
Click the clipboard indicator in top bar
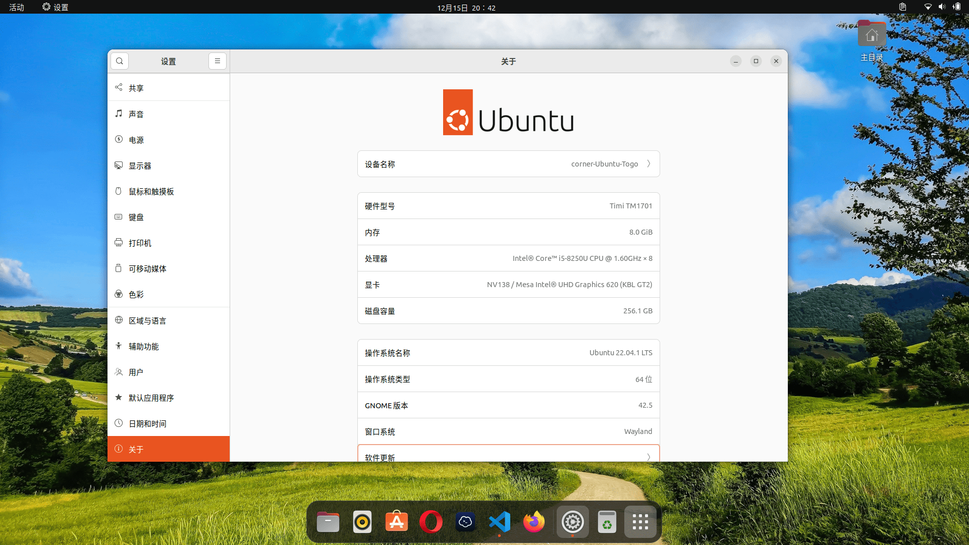point(903,7)
